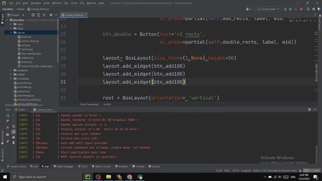Open the Terminal tool window
Image resolution: width=322 pixels, height=181 pixels.
138,166
